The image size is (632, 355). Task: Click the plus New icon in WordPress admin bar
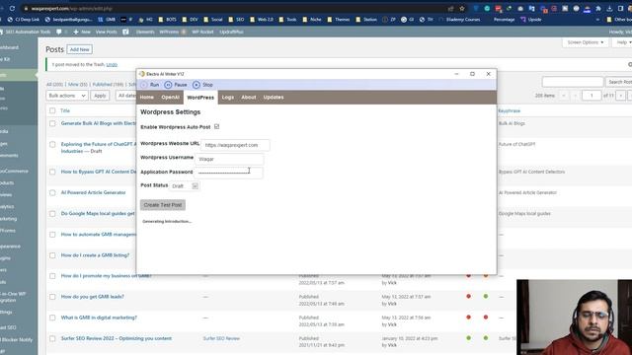[x=76, y=32]
